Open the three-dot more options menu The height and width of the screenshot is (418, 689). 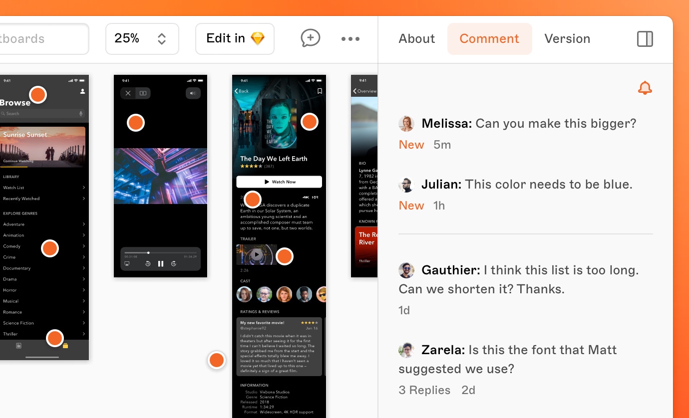tap(350, 39)
